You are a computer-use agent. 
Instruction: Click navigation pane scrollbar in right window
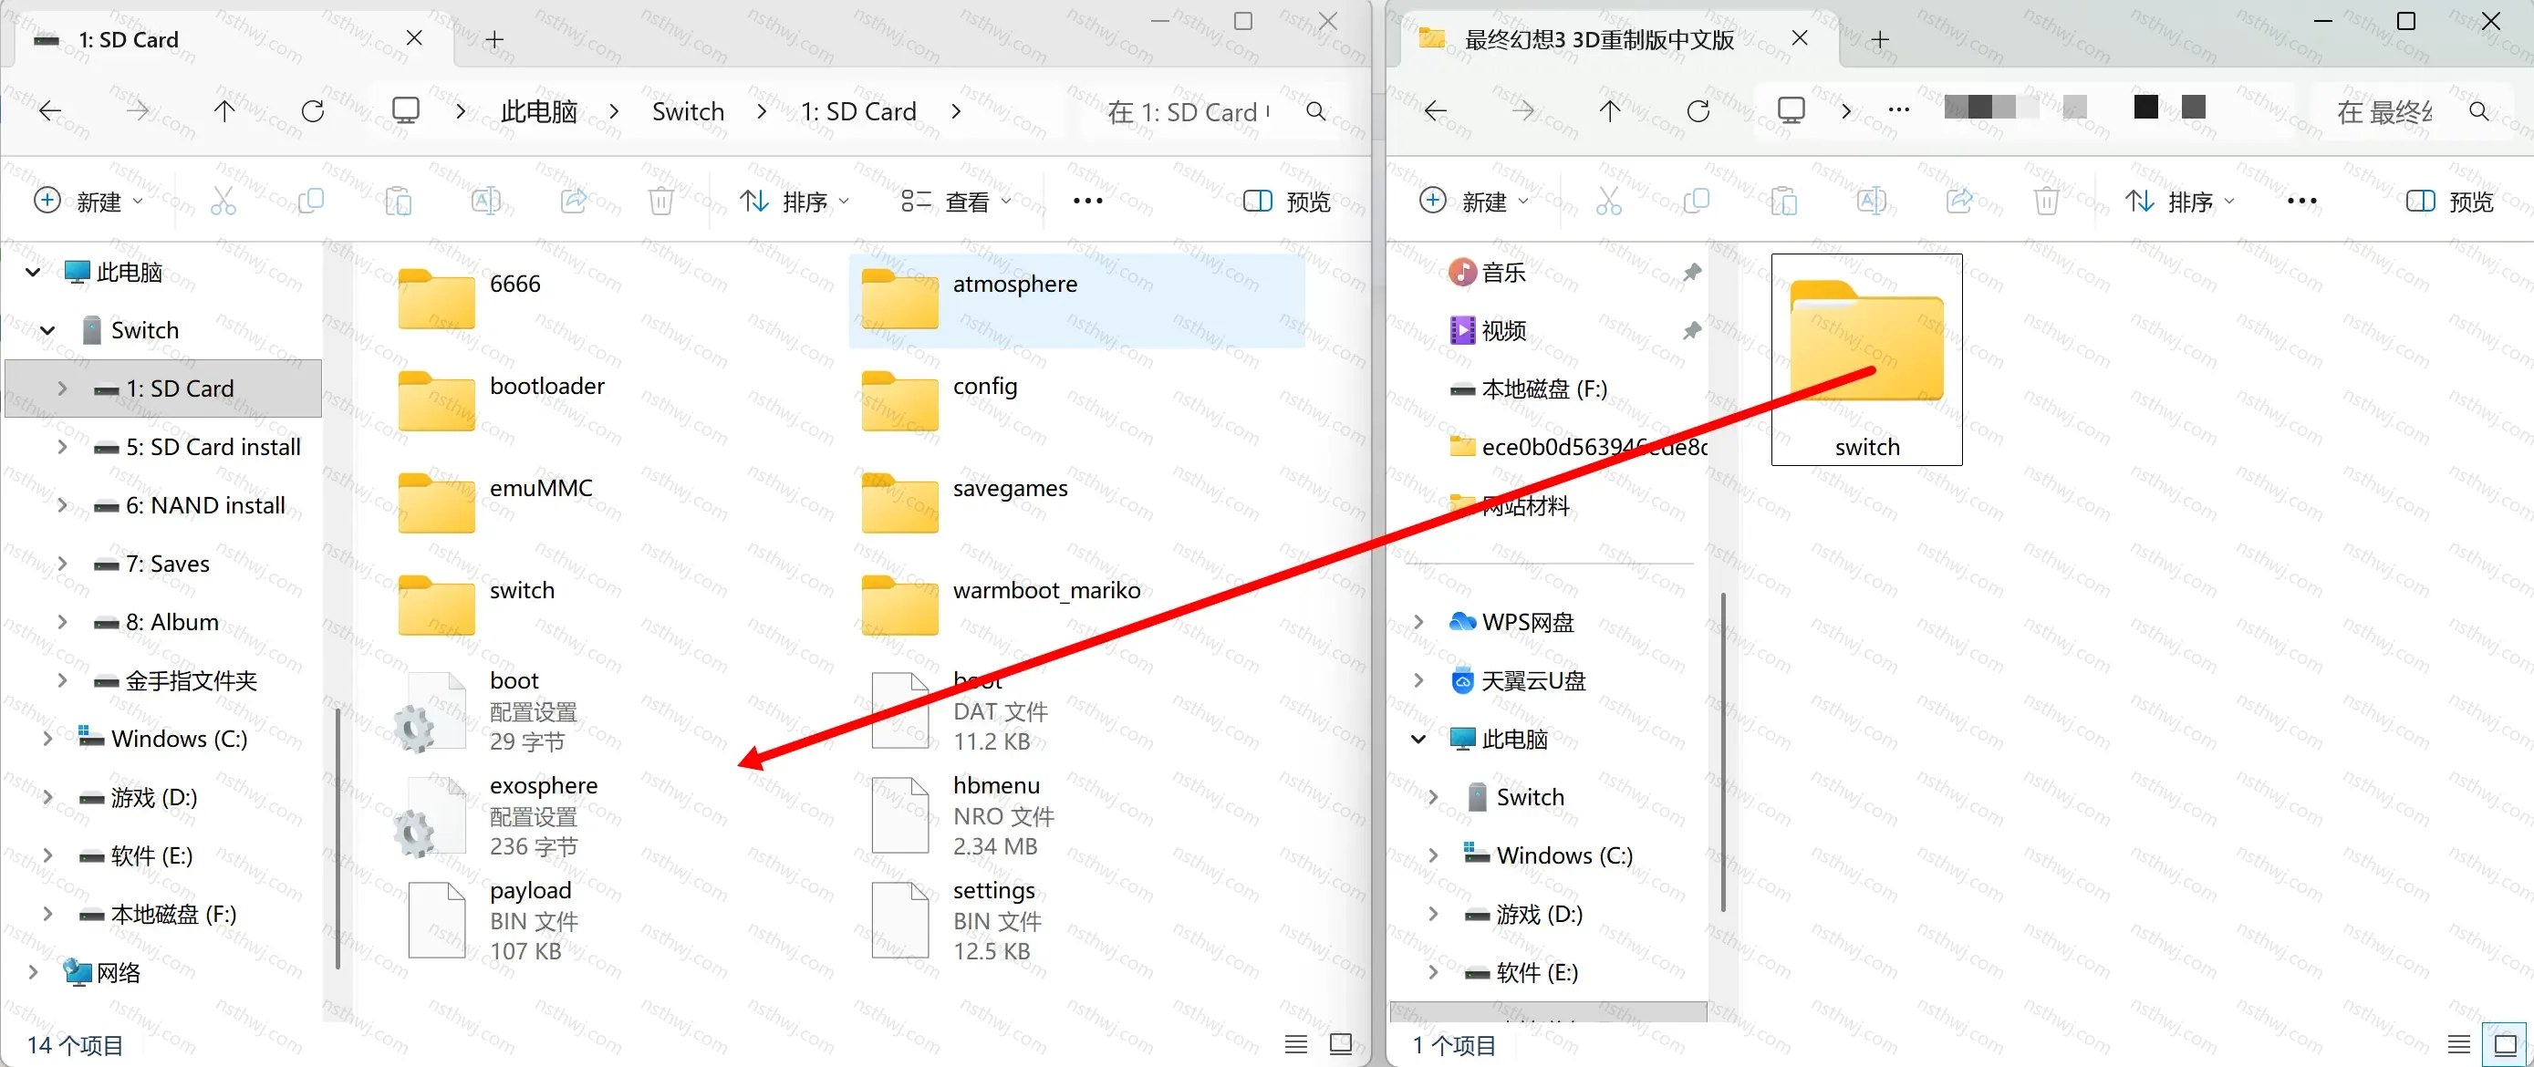click(1722, 751)
